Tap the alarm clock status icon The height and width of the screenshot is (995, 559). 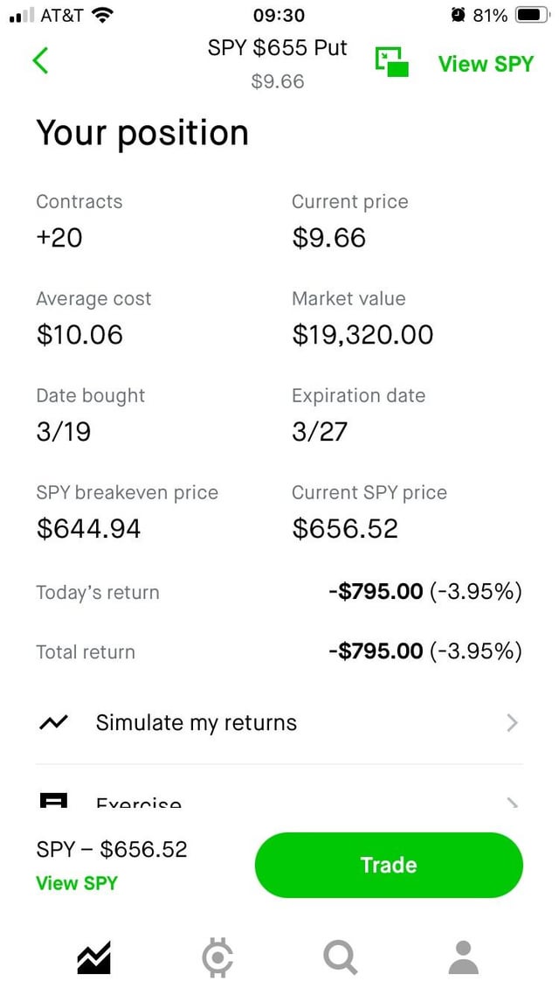point(459,16)
